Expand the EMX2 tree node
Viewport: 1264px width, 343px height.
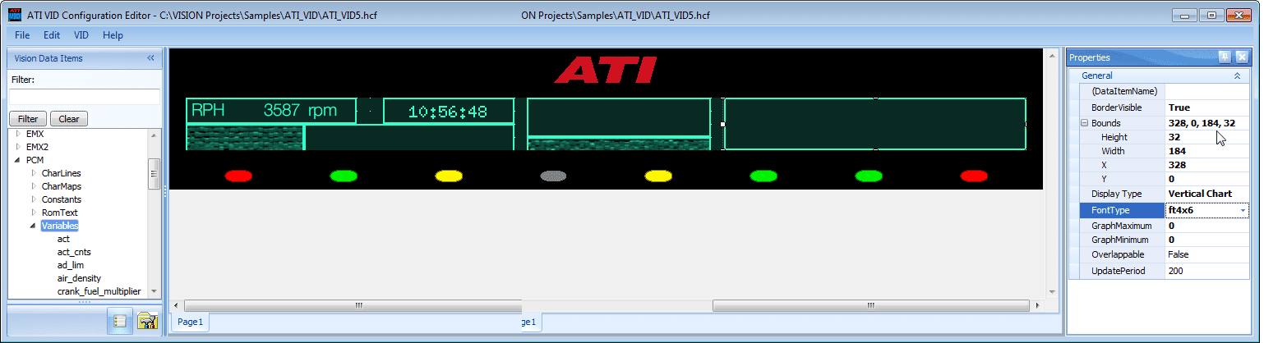[18, 146]
